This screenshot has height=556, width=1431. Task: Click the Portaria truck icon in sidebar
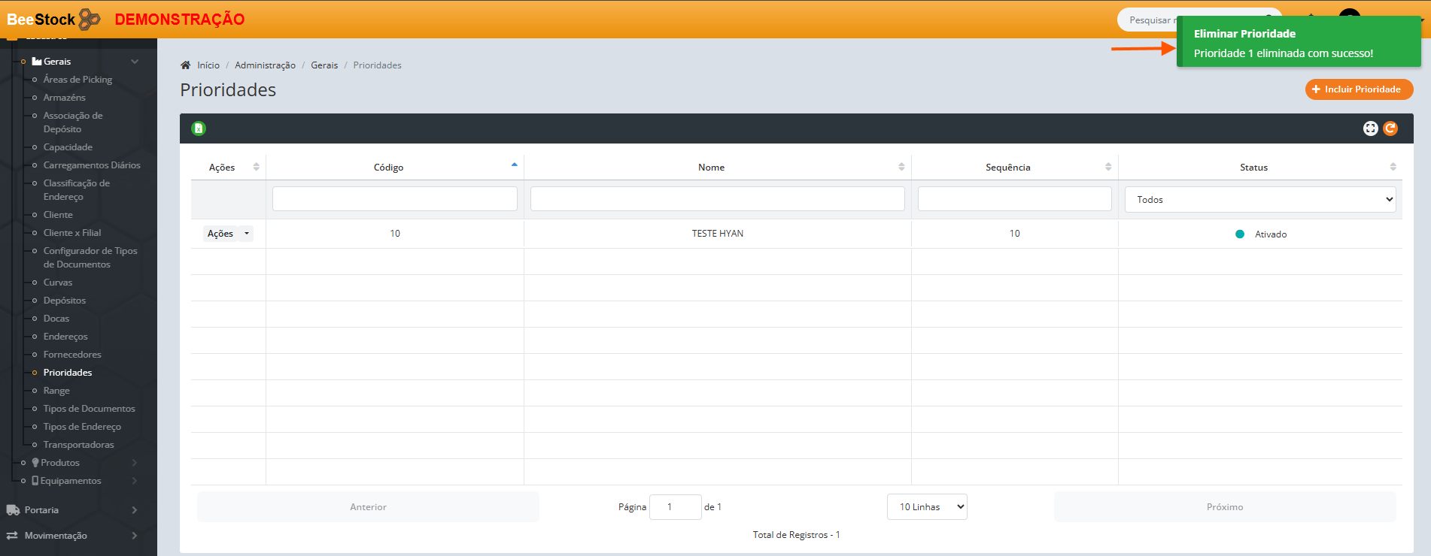tap(13, 510)
